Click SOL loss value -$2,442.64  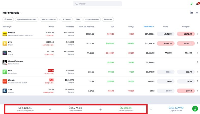109,53
